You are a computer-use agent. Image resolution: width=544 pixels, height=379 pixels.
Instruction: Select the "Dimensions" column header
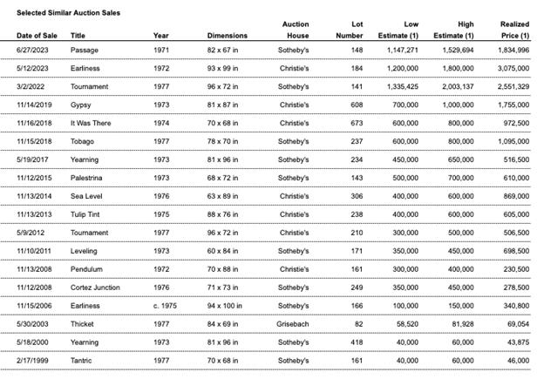tap(228, 36)
